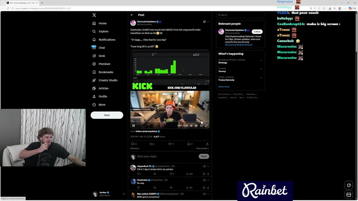Open Tammy trend's more options

(x=261, y=69)
